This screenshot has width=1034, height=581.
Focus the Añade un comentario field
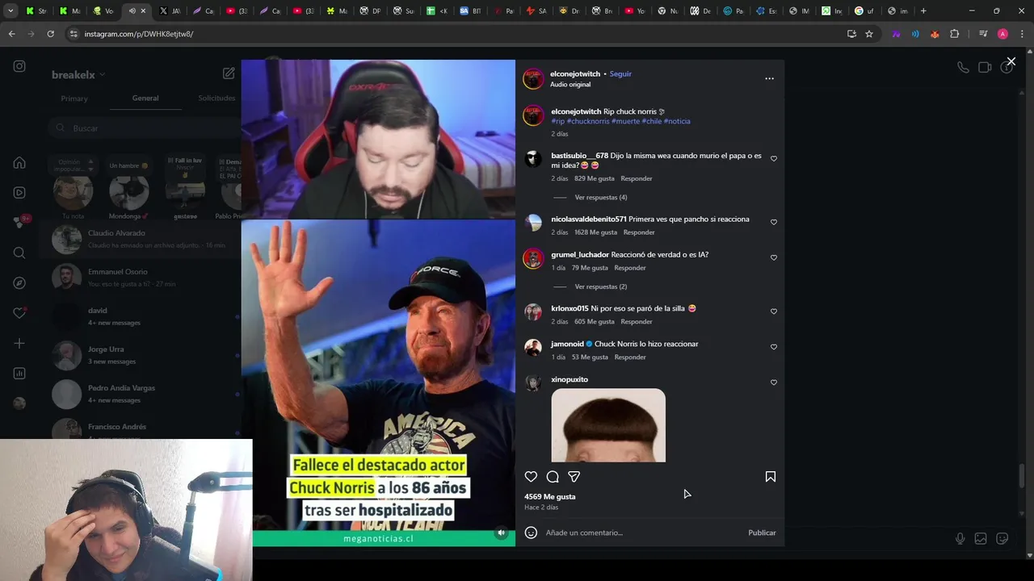pyautogui.click(x=642, y=533)
